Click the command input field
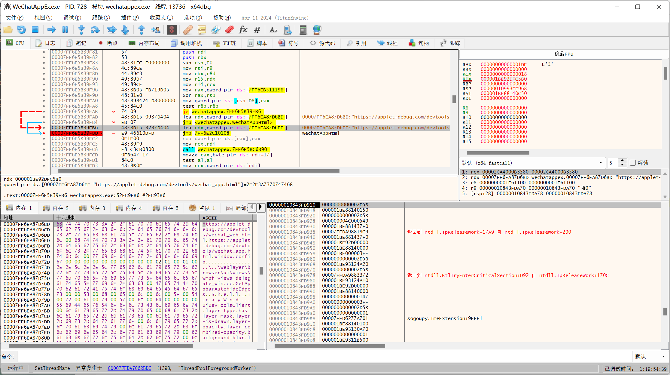Screen dimensions: 670x375 pos(324,357)
